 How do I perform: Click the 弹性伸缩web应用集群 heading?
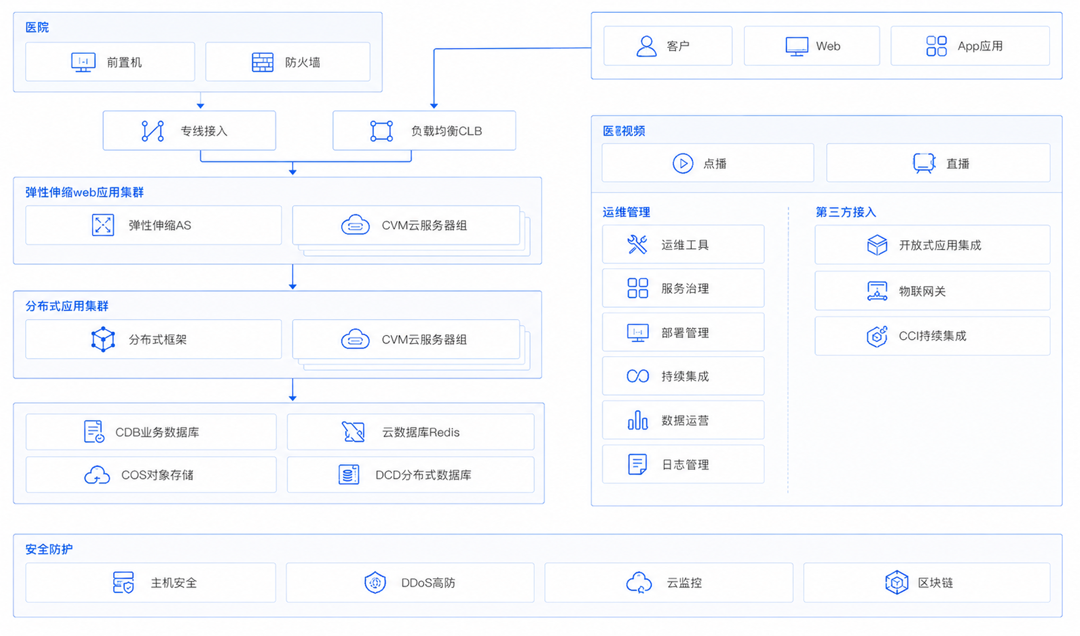coord(84,192)
